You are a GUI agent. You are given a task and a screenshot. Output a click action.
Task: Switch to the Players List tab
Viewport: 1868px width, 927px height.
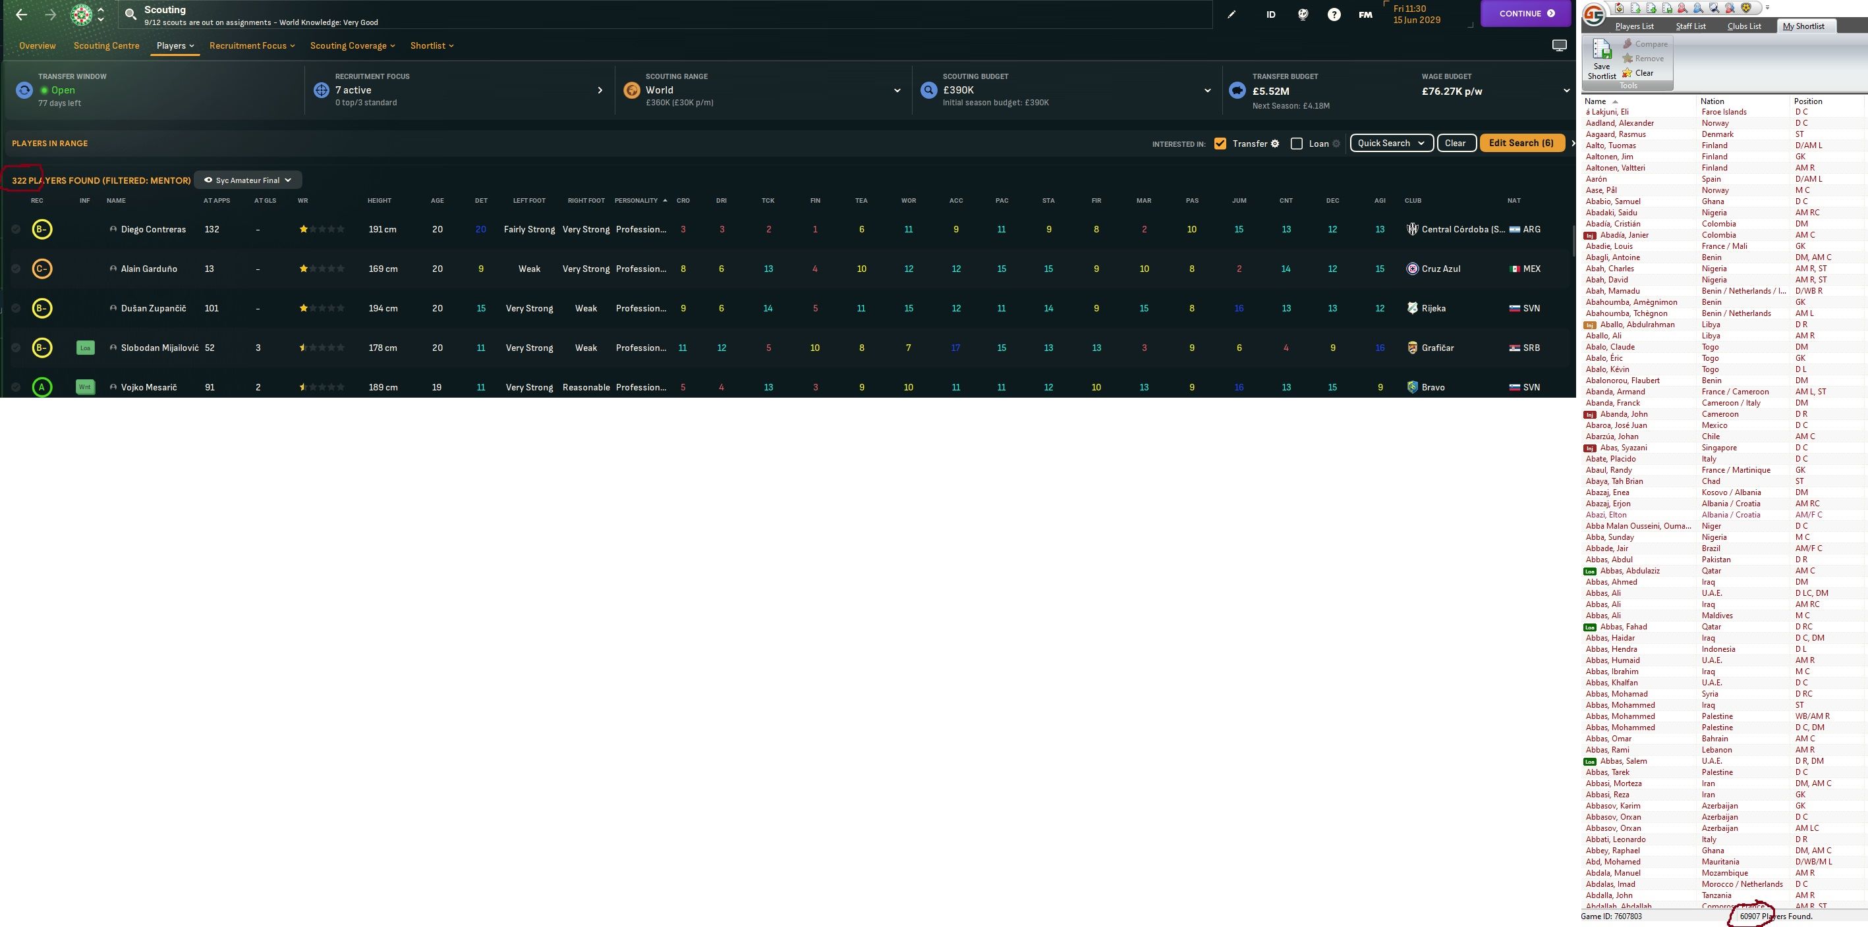click(x=1635, y=26)
